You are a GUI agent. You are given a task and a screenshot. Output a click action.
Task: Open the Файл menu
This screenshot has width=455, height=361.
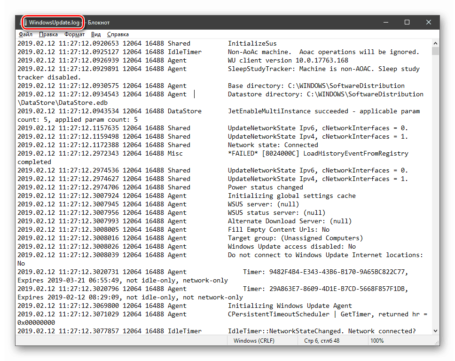[x=25, y=34]
